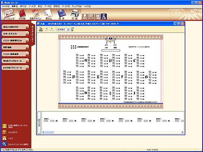Save with the 保存 floppy icon
This screenshot has width=203, height=152.
[62, 14]
